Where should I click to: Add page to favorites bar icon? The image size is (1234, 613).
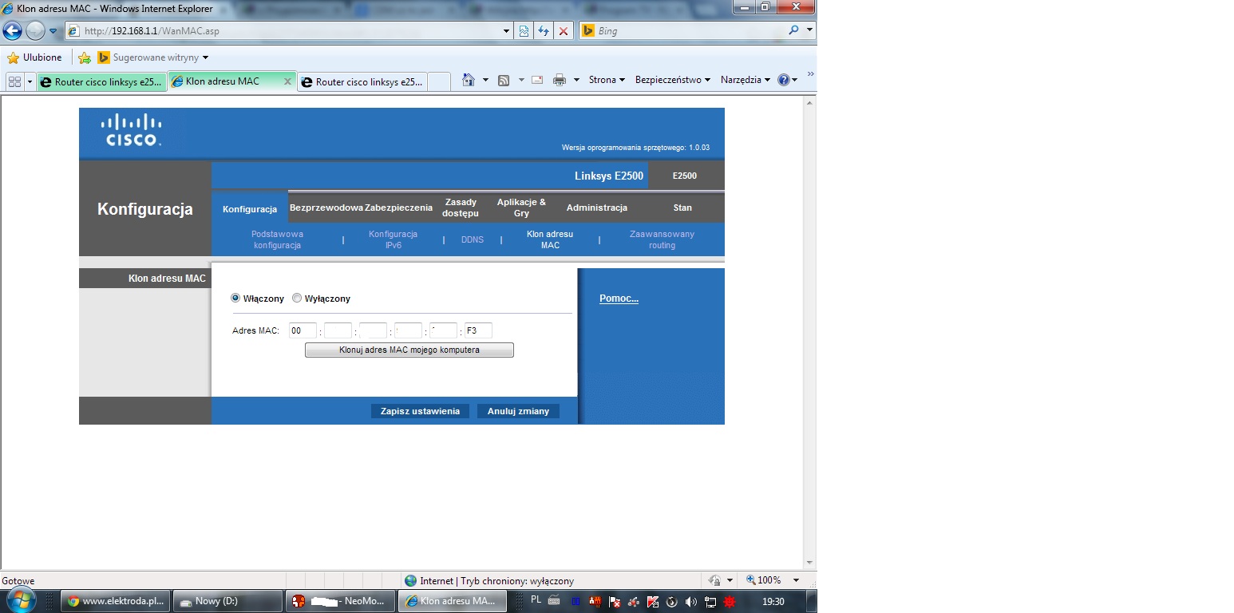coord(85,57)
